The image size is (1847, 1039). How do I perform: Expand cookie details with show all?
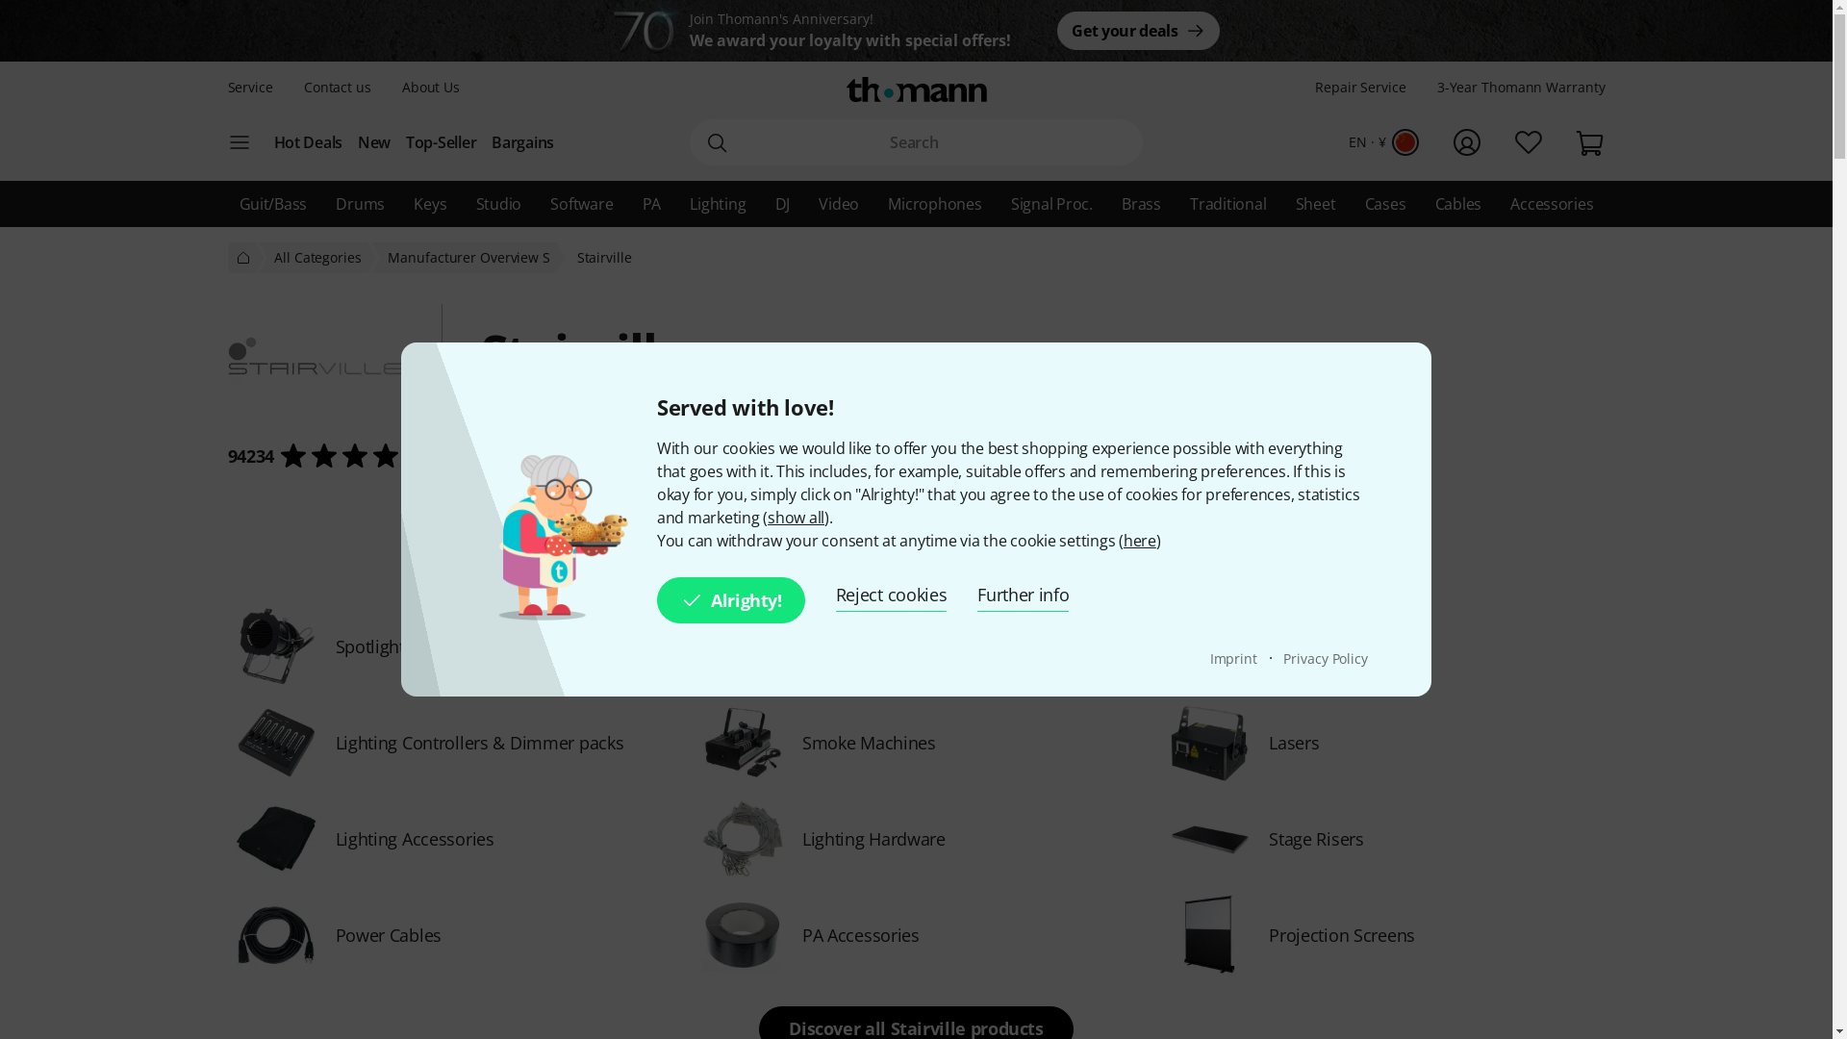(x=796, y=518)
